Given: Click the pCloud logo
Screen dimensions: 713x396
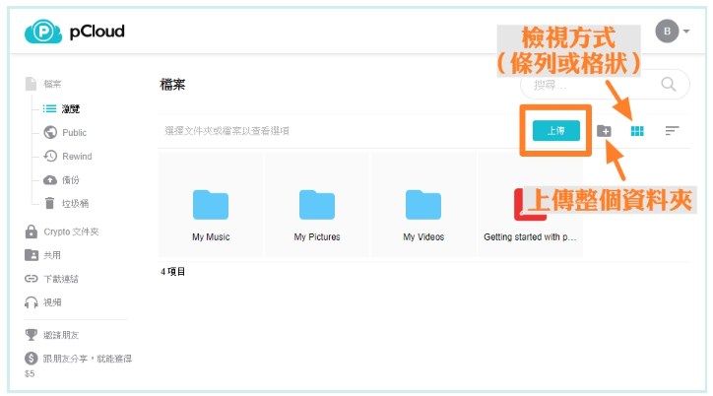Looking at the screenshot, I should [76, 33].
